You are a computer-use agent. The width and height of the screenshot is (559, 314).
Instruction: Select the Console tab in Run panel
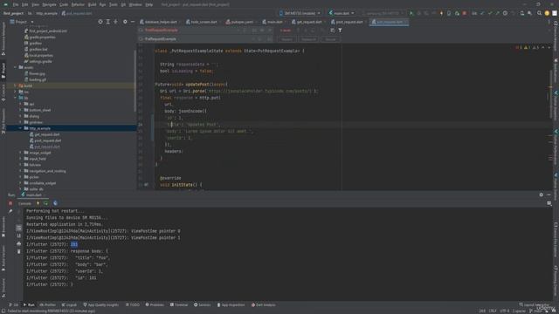pyautogui.click(x=24, y=203)
